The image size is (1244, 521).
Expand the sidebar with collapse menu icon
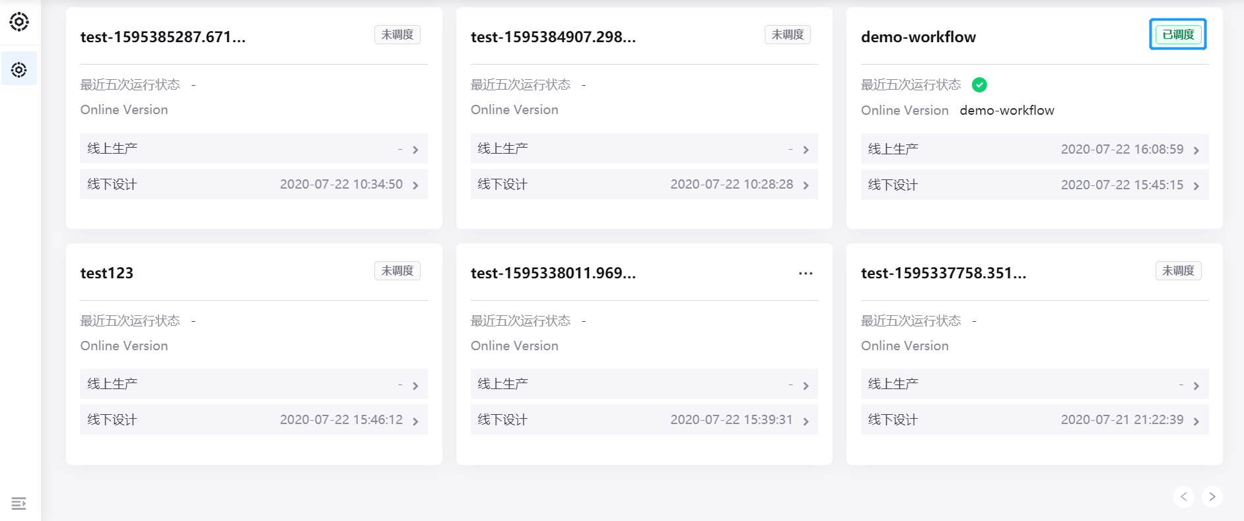pos(19,504)
